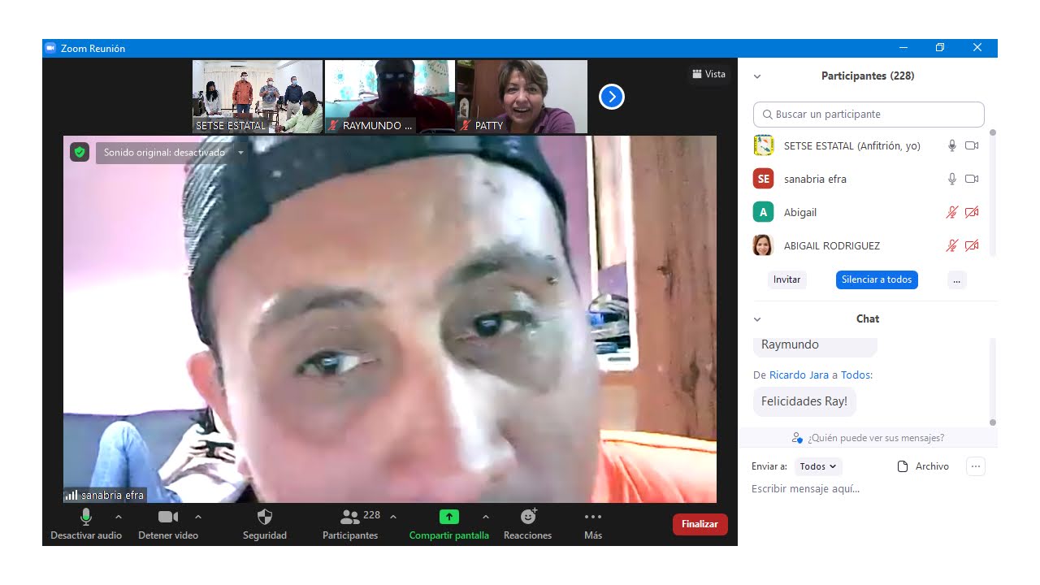
Task: Click chat panel scrollbar
Action: (992, 380)
